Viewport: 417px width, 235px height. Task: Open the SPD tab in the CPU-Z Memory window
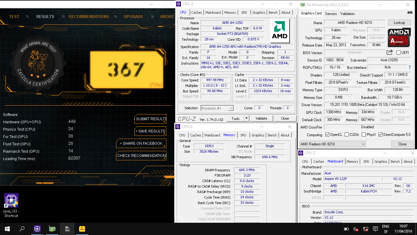243,135
